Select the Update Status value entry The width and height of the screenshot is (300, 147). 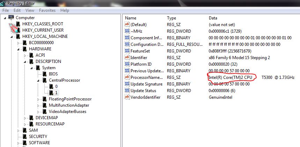[143, 91]
